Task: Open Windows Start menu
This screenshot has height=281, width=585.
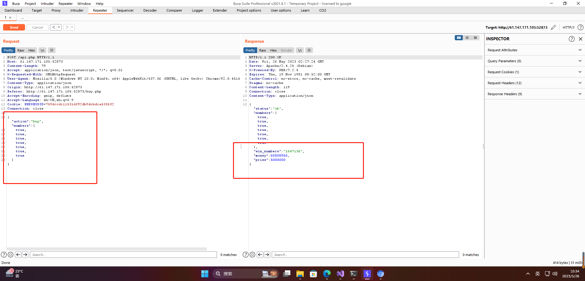Action: pyautogui.click(x=205, y=274)
